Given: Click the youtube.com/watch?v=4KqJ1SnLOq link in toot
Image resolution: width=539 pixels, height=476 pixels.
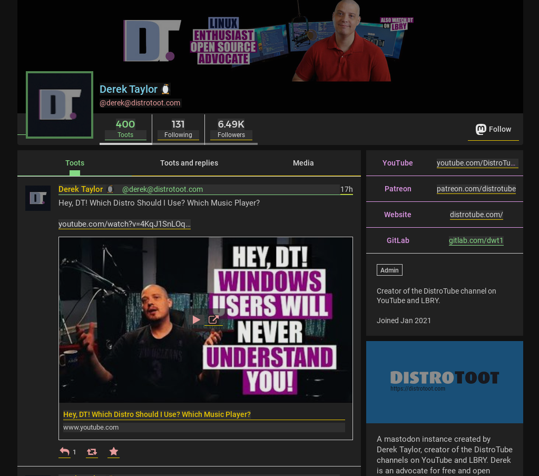Looking at the screenshot, I should [124, 224].
